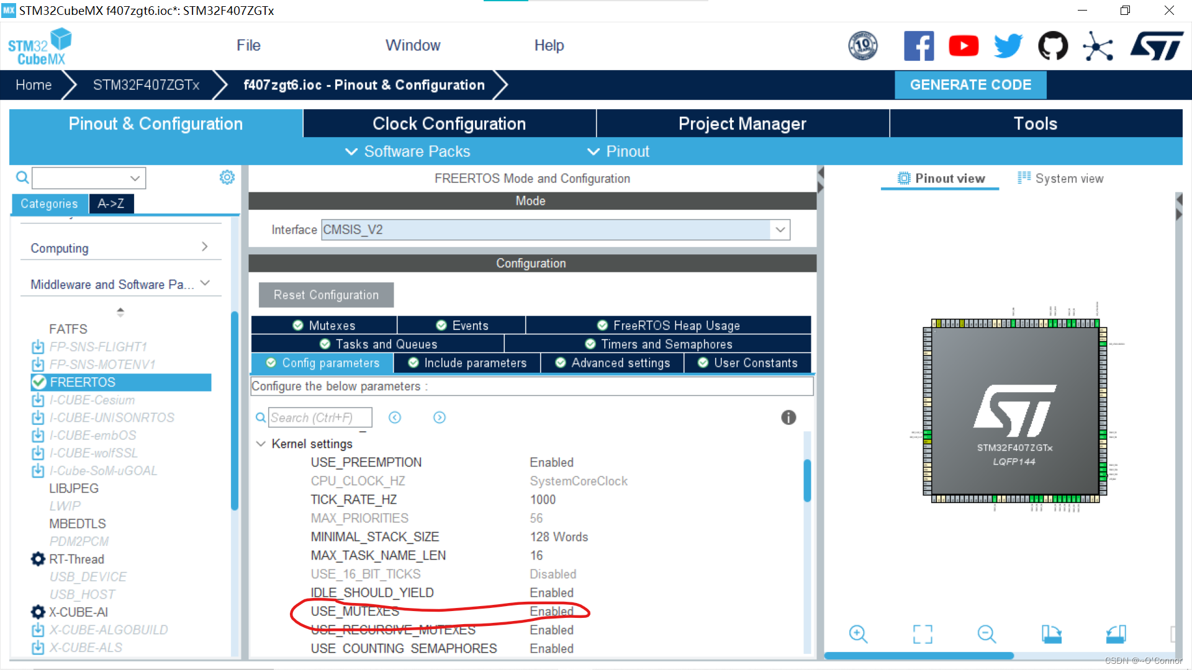Go to next search result arrow
The image size is (1192, 670).
[x=440, y=418]
